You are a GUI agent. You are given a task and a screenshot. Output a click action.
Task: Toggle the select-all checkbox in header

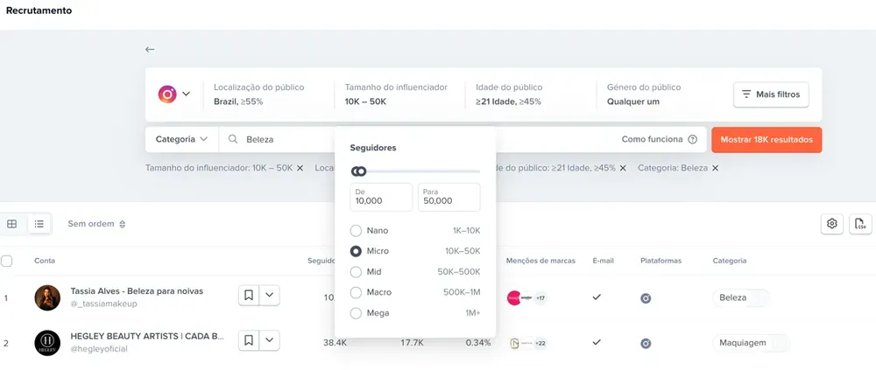(x=7, y=261)
